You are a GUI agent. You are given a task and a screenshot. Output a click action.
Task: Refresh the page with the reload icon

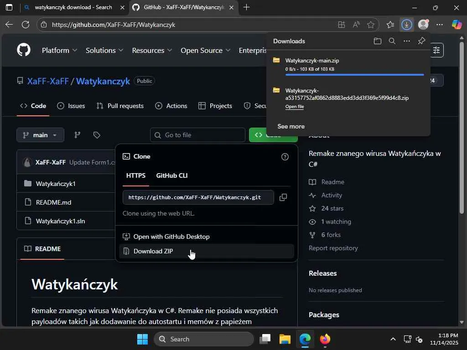point(26,25)
